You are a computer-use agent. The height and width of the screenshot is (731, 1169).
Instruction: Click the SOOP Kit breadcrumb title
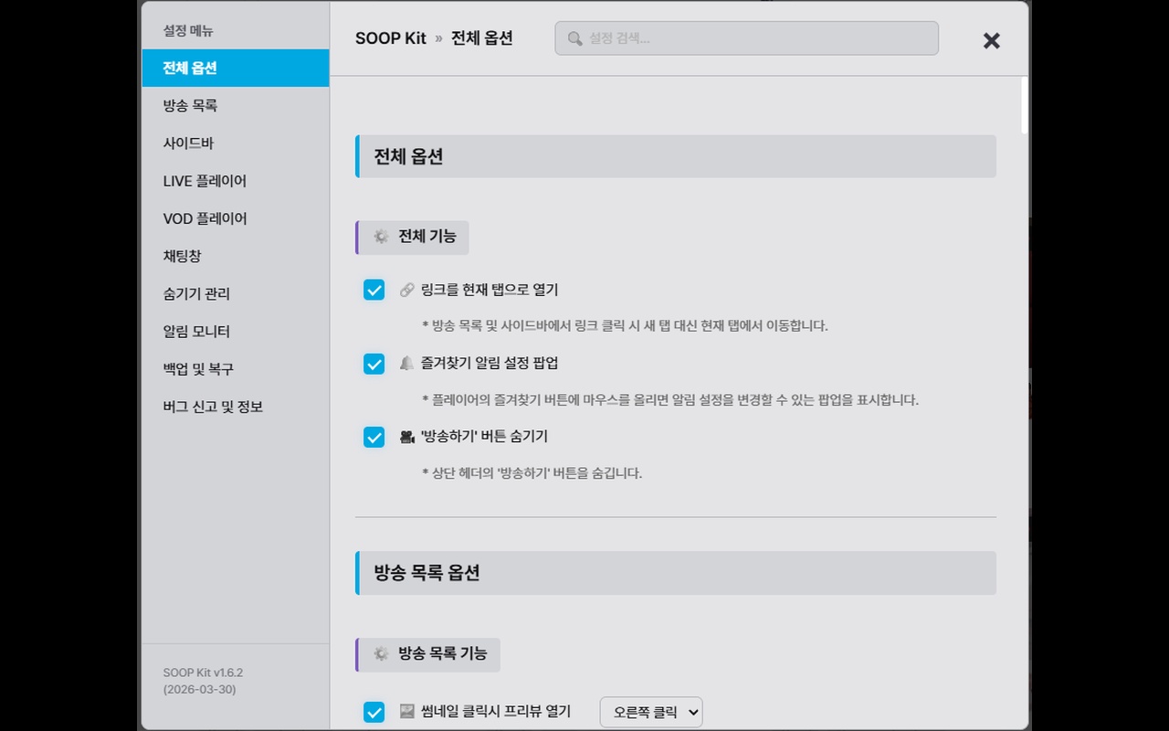(x=390, y=38)
